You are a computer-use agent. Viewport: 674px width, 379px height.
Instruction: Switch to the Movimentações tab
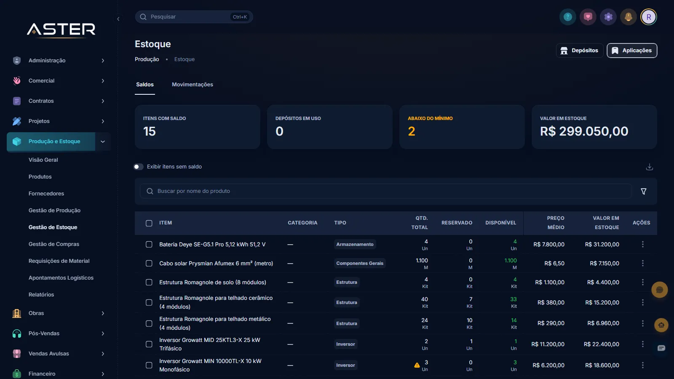point(193,85)
